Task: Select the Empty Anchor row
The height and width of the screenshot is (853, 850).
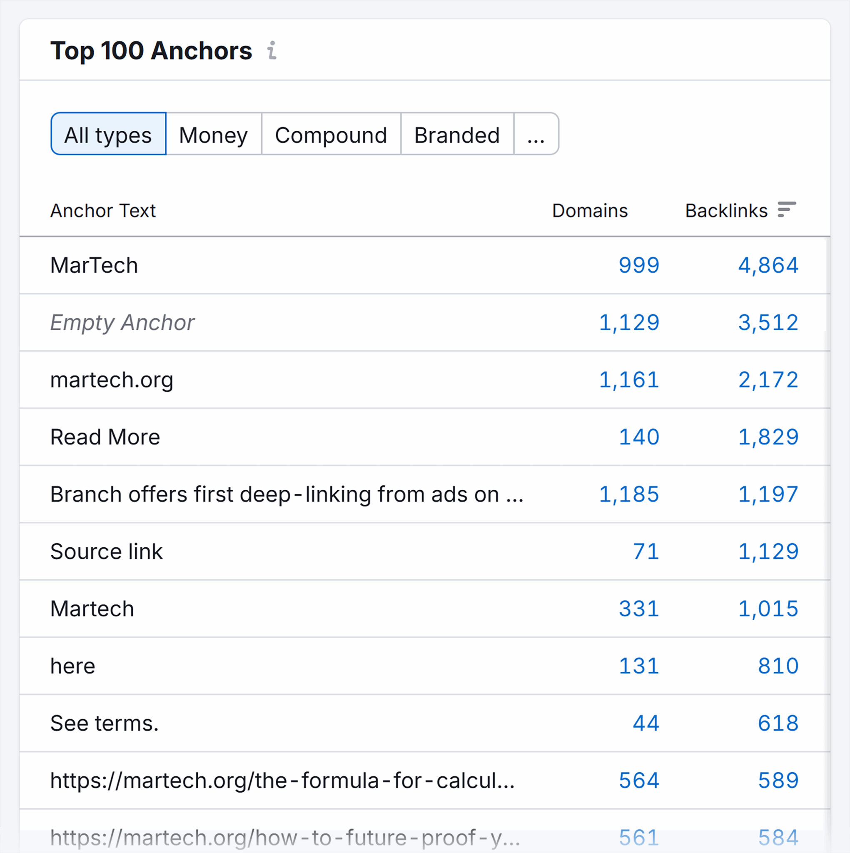Action: pos(122,323)
